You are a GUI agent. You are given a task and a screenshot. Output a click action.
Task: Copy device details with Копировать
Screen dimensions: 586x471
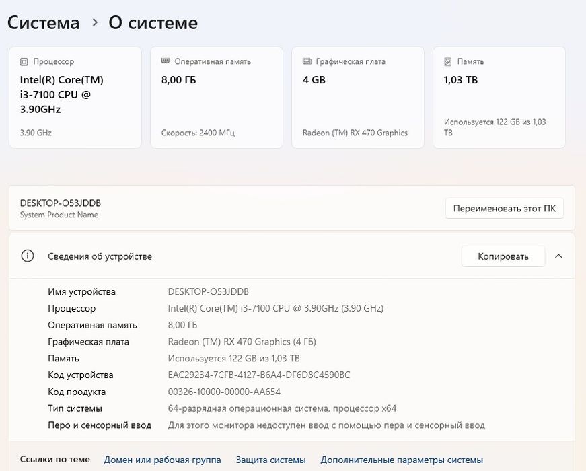click(x=503, y=256)
